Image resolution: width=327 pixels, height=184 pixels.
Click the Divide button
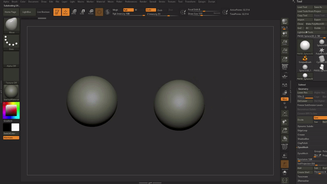[x=305, y=120]
